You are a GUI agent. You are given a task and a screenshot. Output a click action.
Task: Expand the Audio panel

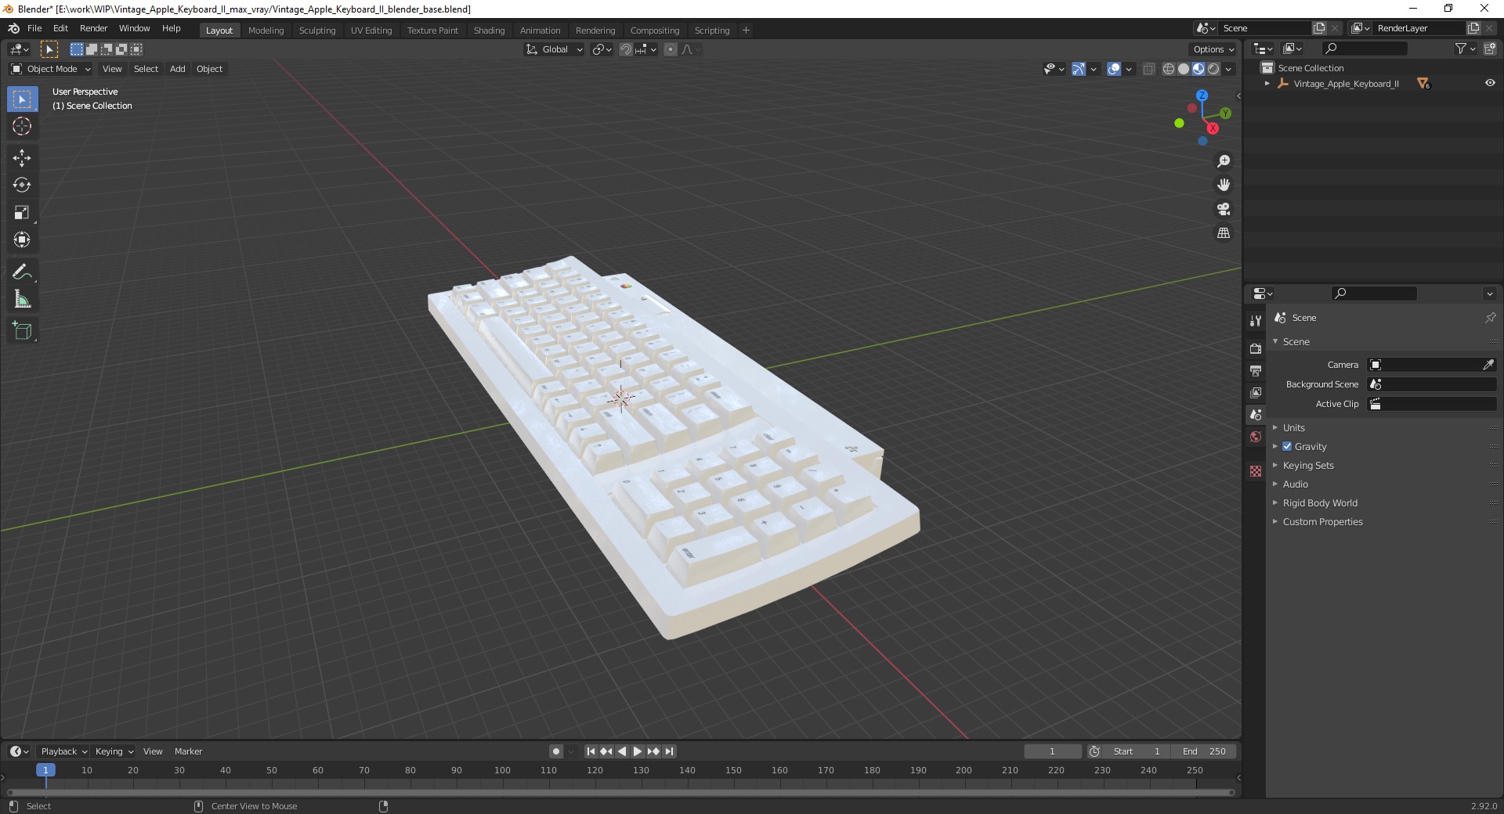tap(1296, 484)
